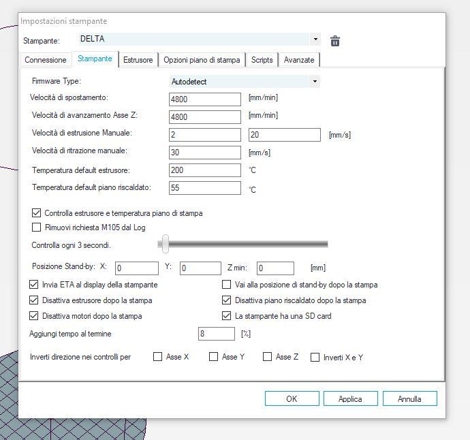Click the manual extrusion speed field showing 2
470x440 pixels.
click(x=205, y=135)
